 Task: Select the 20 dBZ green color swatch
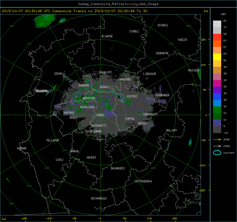point(217,110)
